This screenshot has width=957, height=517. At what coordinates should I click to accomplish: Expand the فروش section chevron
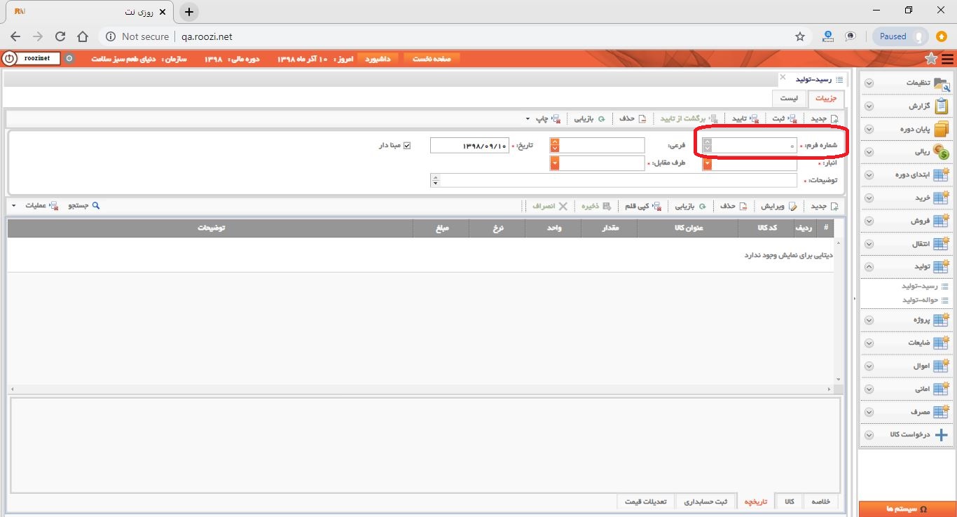869,221
